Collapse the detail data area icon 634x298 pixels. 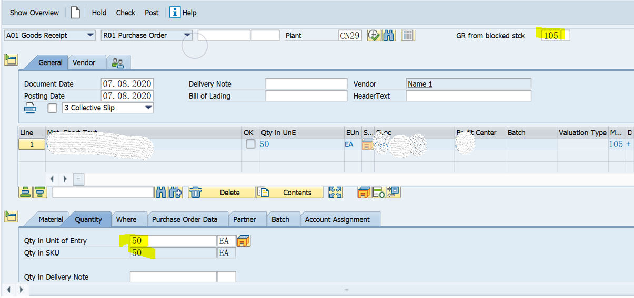pos(11,216)
